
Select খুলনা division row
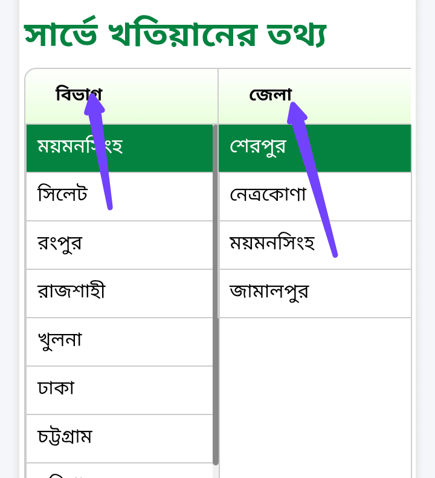coord(119,341)
